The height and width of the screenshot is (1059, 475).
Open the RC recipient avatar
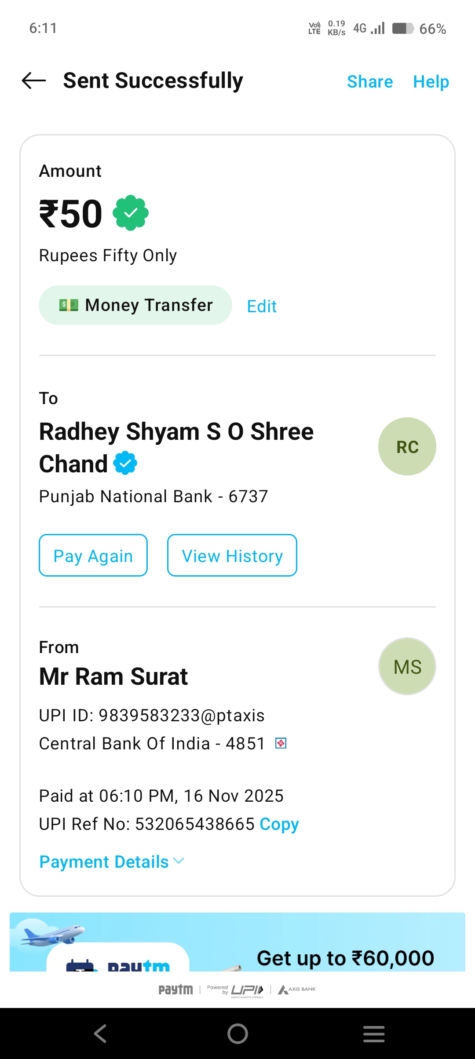pos(407,446)
